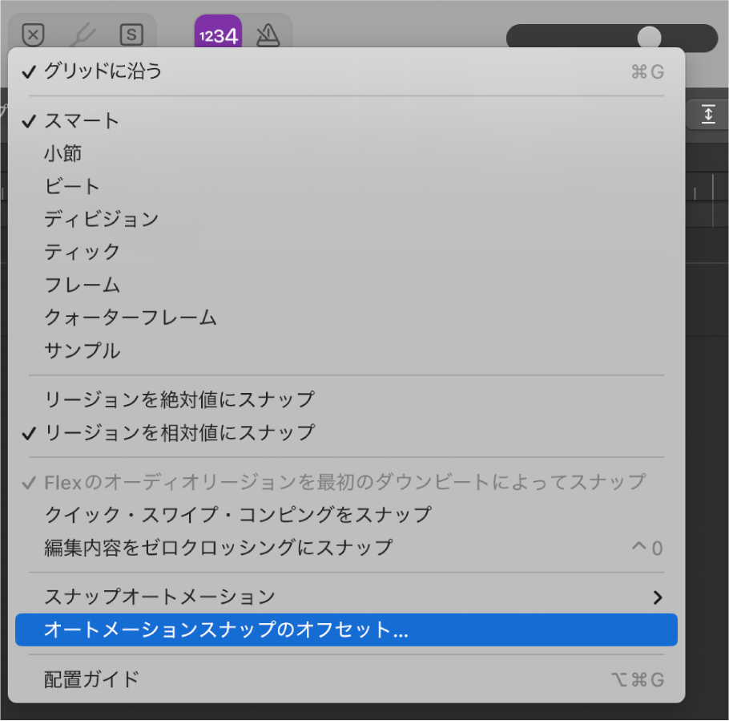Enable the 1234 count-in icon
This screenshot has height=721, width=729.
click(x=218, y=35)
